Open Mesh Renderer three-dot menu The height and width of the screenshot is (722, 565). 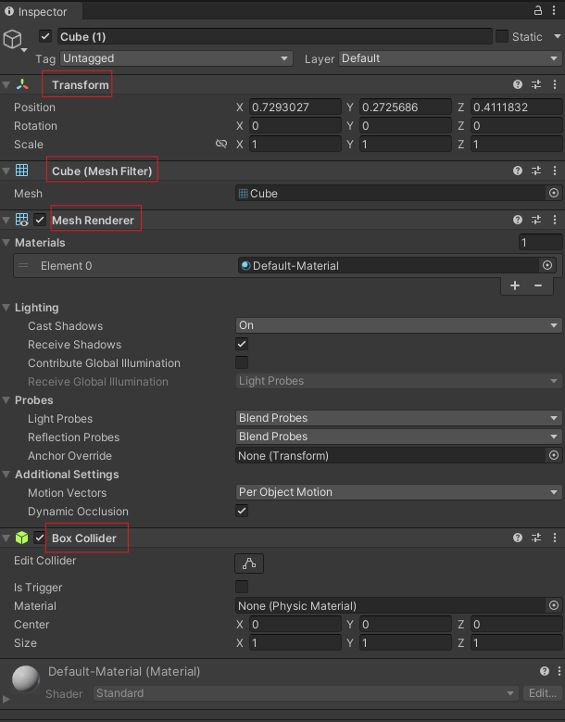(x=555, y=220)
